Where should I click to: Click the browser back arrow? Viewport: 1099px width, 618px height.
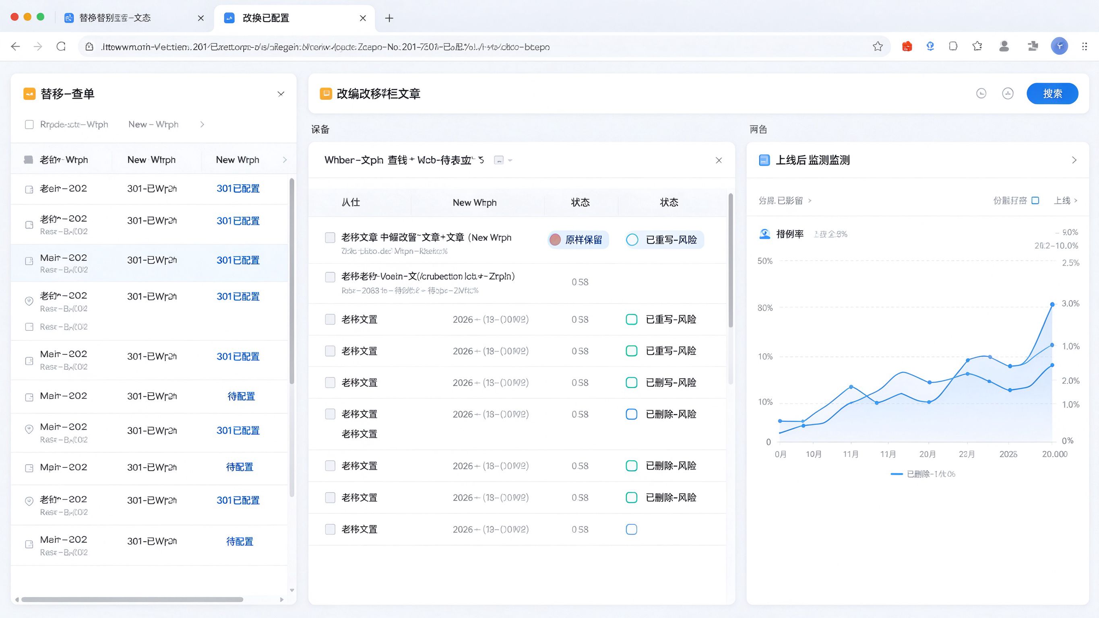[x=15, y=47]
